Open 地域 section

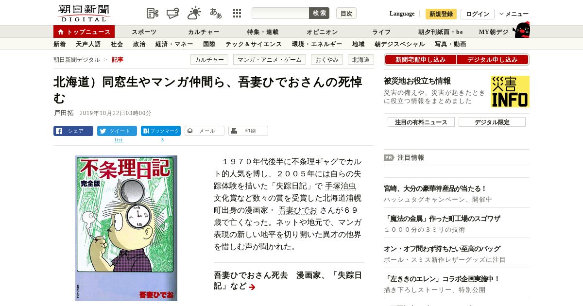point(358,44)
